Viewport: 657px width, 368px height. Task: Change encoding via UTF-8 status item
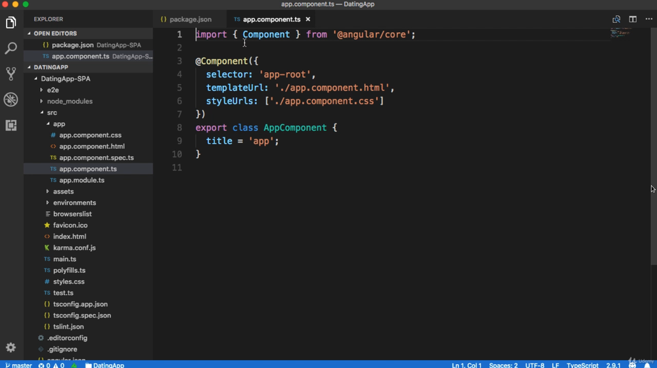535,365
